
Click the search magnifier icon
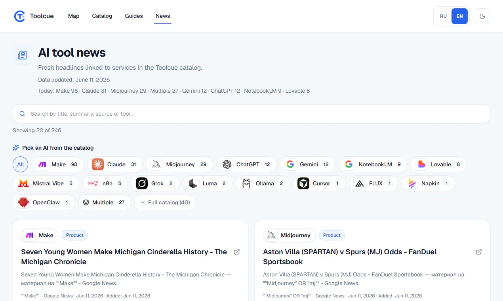(x=22, y=114)
